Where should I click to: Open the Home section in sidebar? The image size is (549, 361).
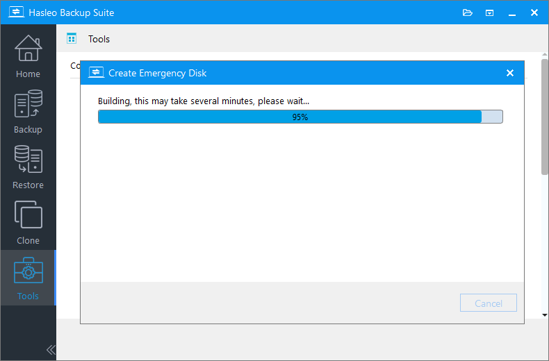28,56
